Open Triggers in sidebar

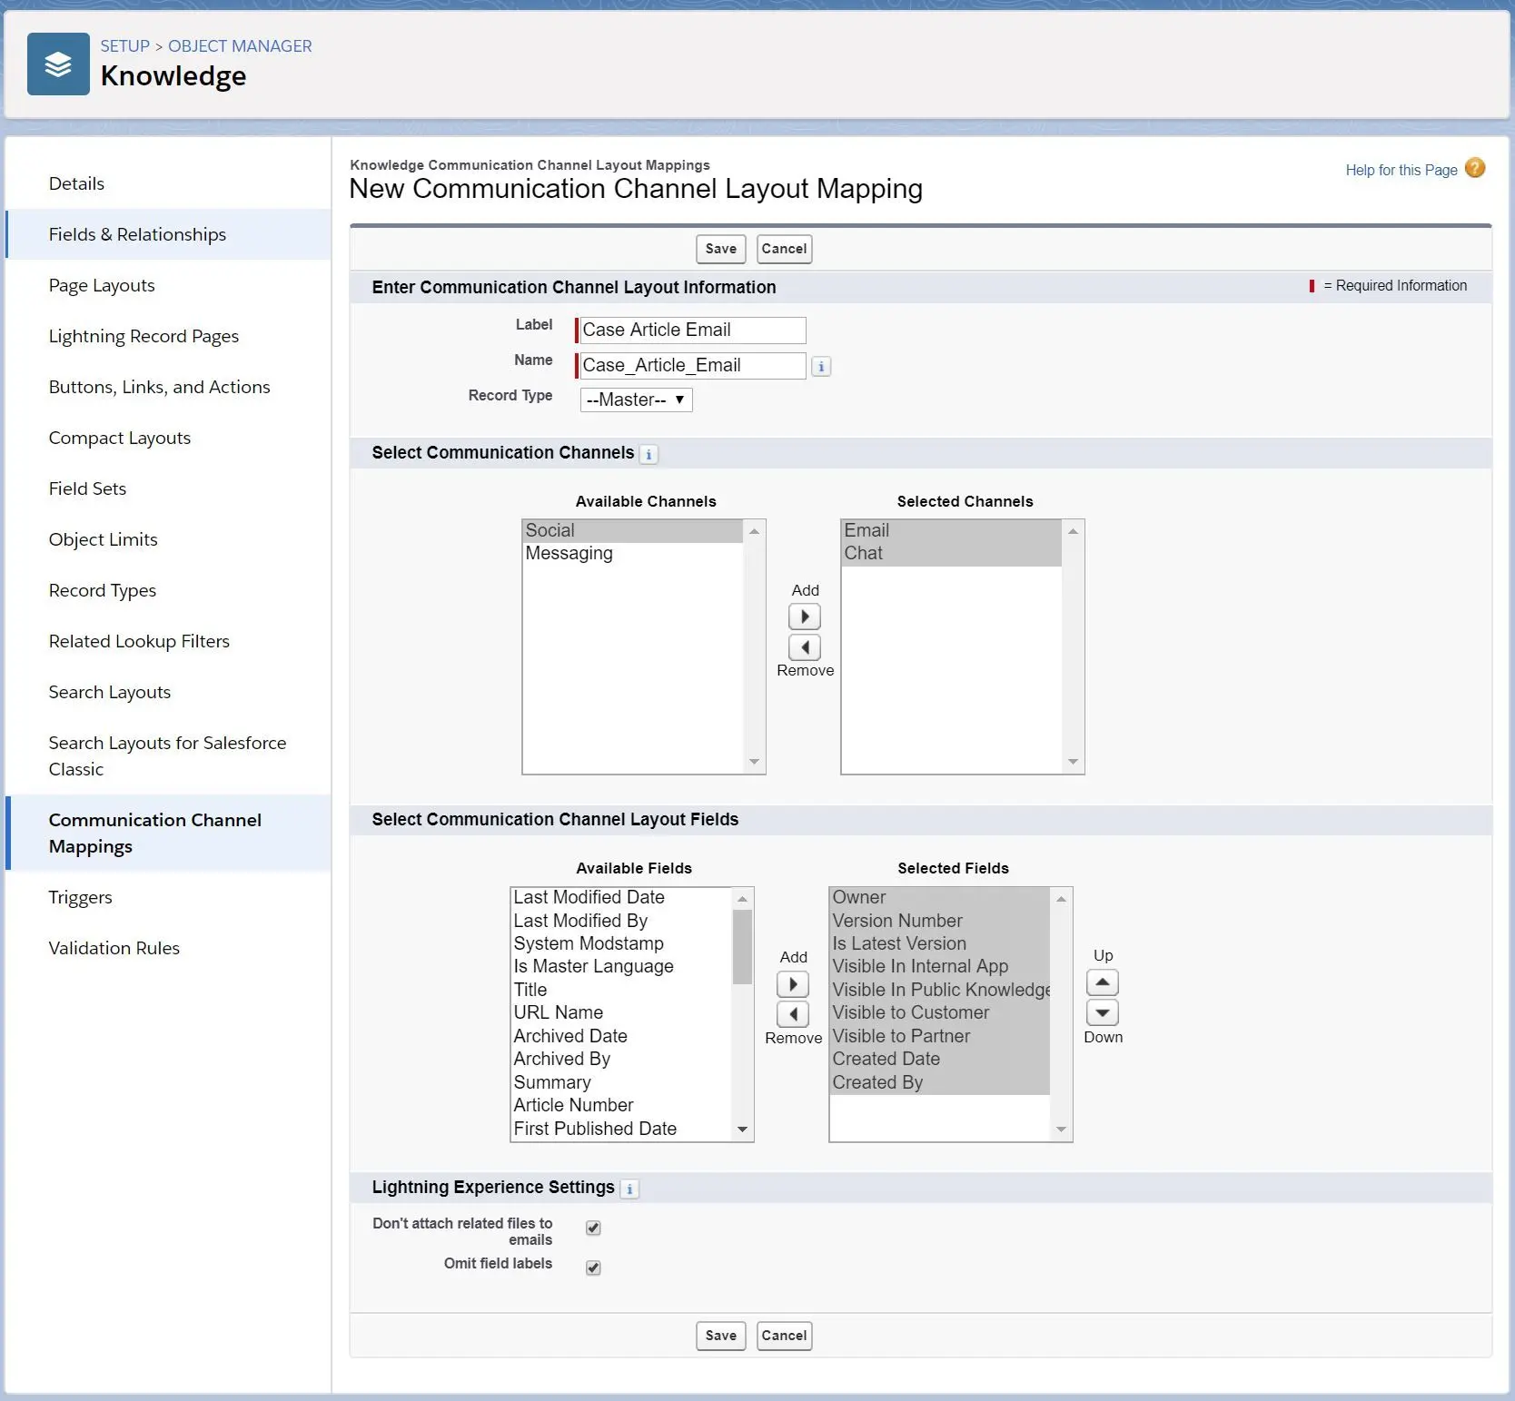168,897
